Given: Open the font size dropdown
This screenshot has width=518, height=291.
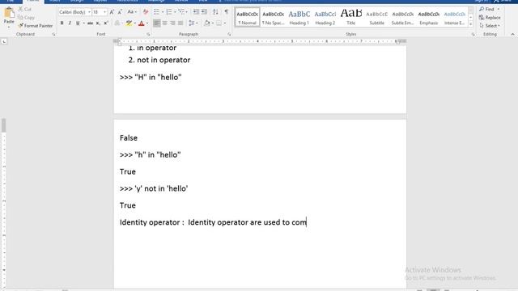Looking at the screenshot, I should 104,12.
